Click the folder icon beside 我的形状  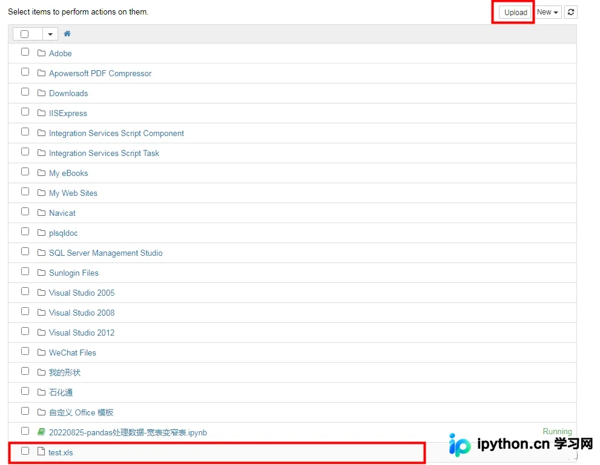pyautogui.click(x=41, y=372)
